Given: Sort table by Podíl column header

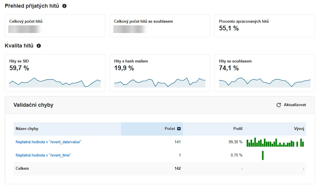Looking at the screenshot, I should coord(238,129).
